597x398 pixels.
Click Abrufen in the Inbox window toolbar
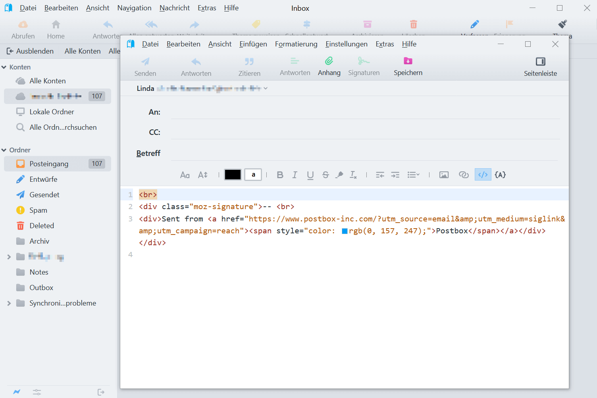pyautogui.click(x=23, y=30)
